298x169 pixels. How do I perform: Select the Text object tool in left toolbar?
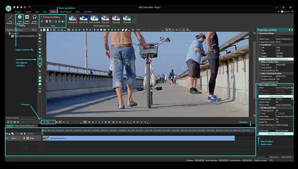(40, 60)
